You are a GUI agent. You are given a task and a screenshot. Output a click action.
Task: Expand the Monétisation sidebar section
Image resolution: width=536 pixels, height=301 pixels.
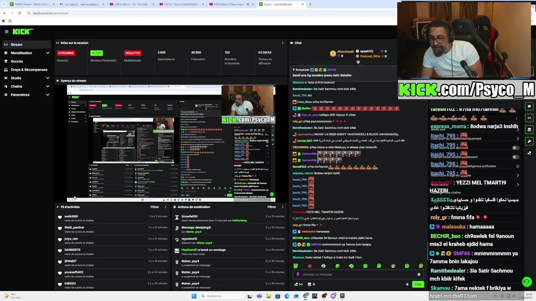(27, 53)
